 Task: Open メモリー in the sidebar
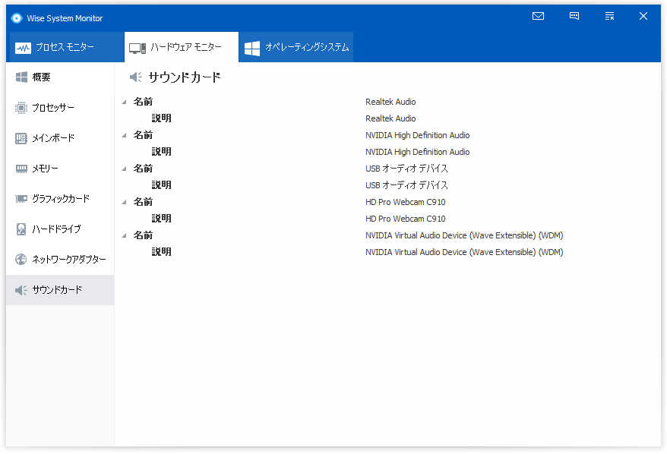pos(60,169)
